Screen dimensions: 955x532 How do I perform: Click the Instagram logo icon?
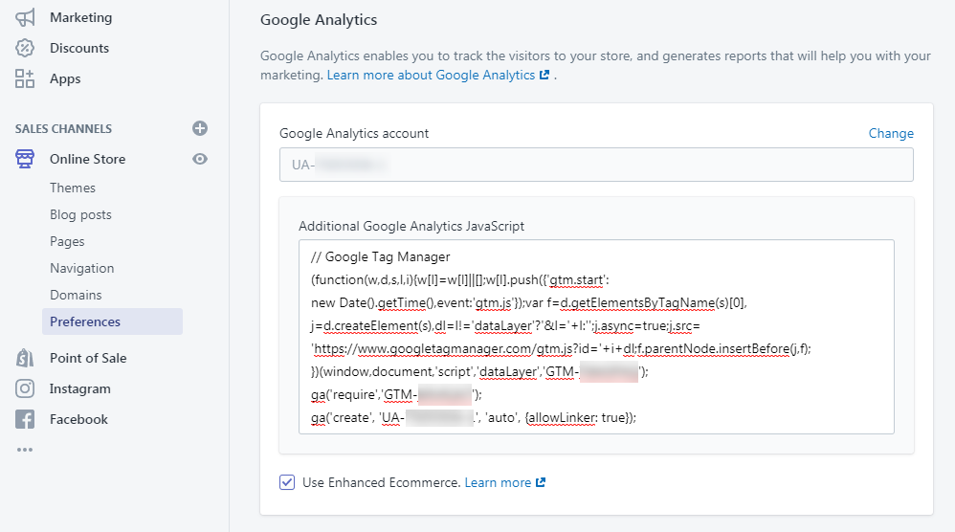[x=25, y=388]
